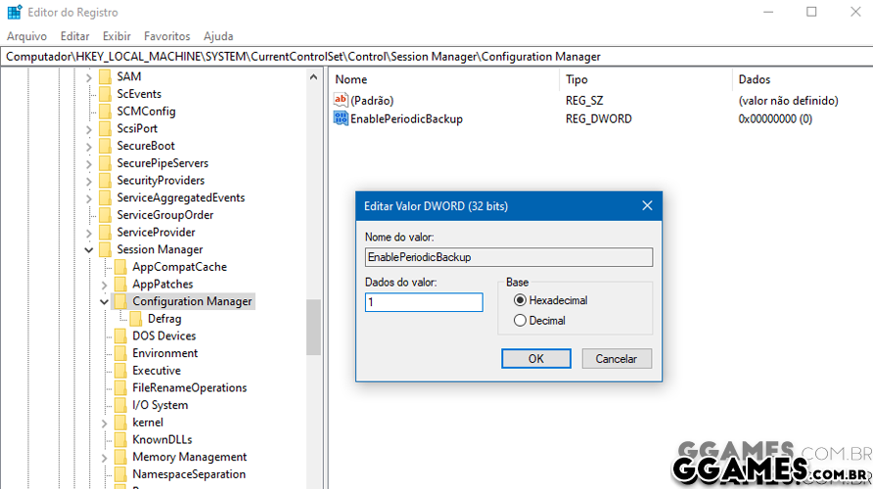Click the tree pane vertical scrollbar thumb
Viewport: 873px width, 489px height.
[313, 327]
